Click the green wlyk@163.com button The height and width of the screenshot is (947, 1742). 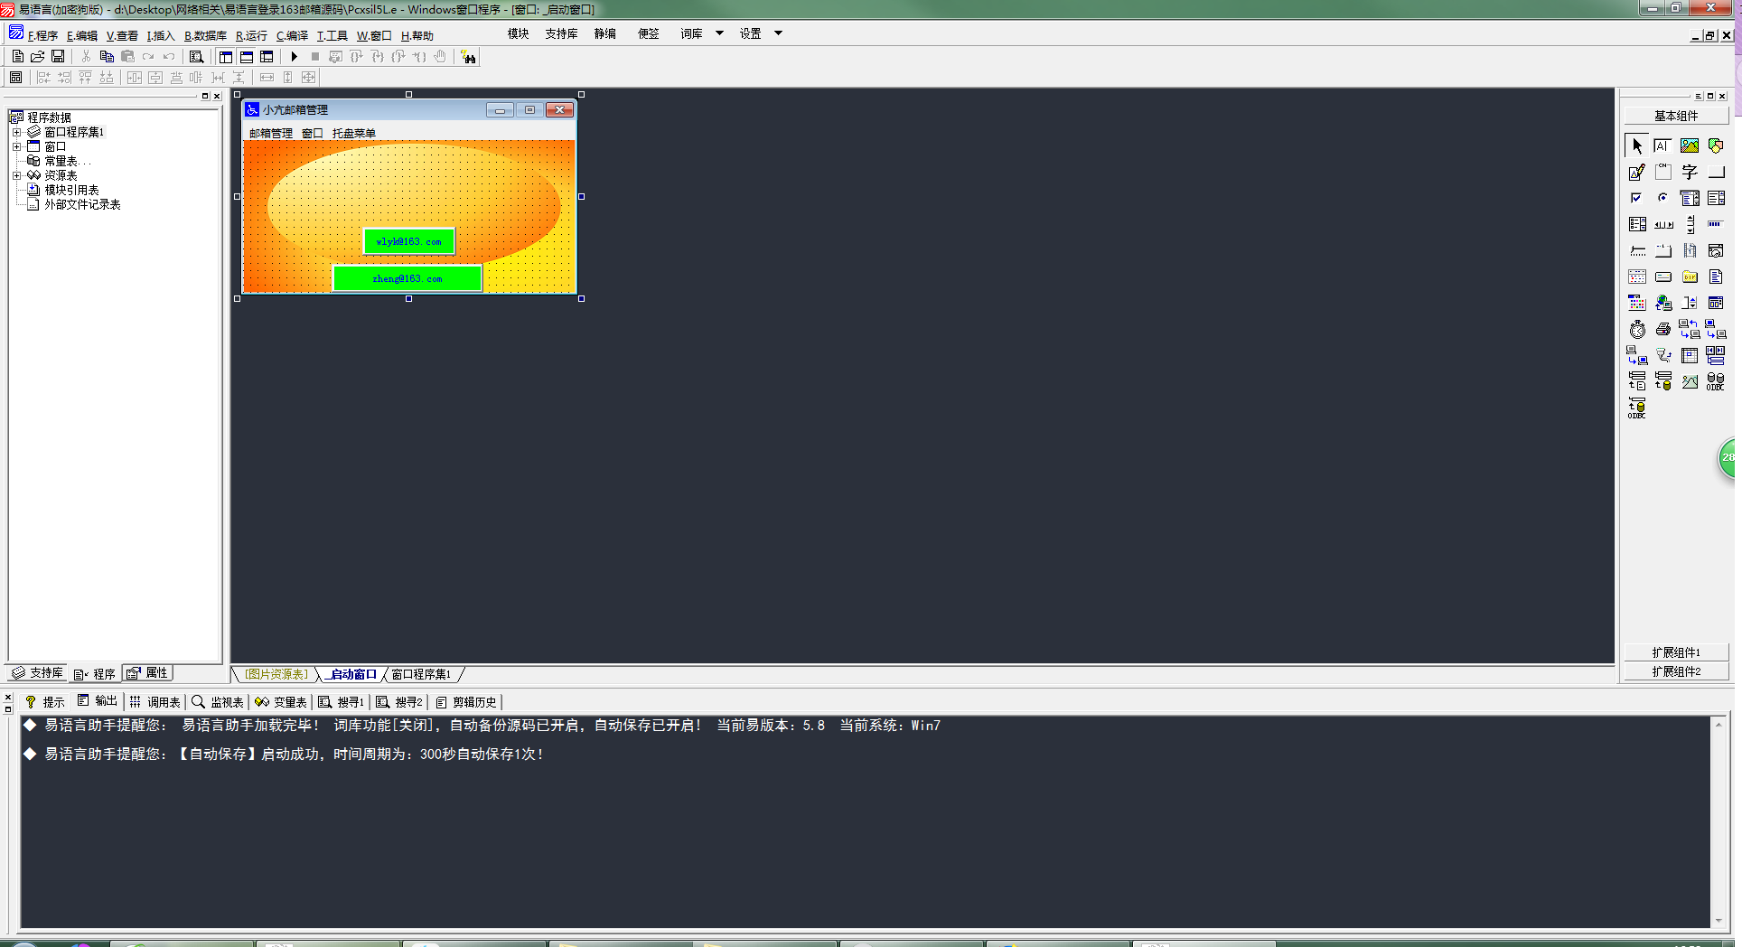408,241
